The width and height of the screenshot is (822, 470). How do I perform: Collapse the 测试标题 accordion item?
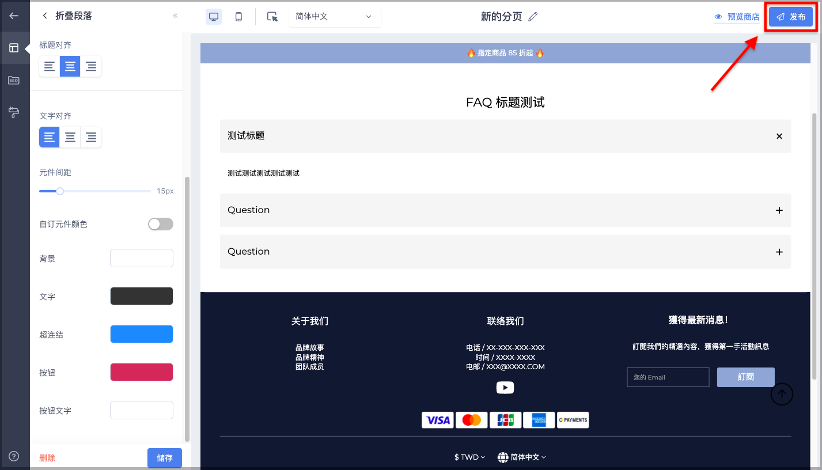pyautogui.click(x=505, y=136)
